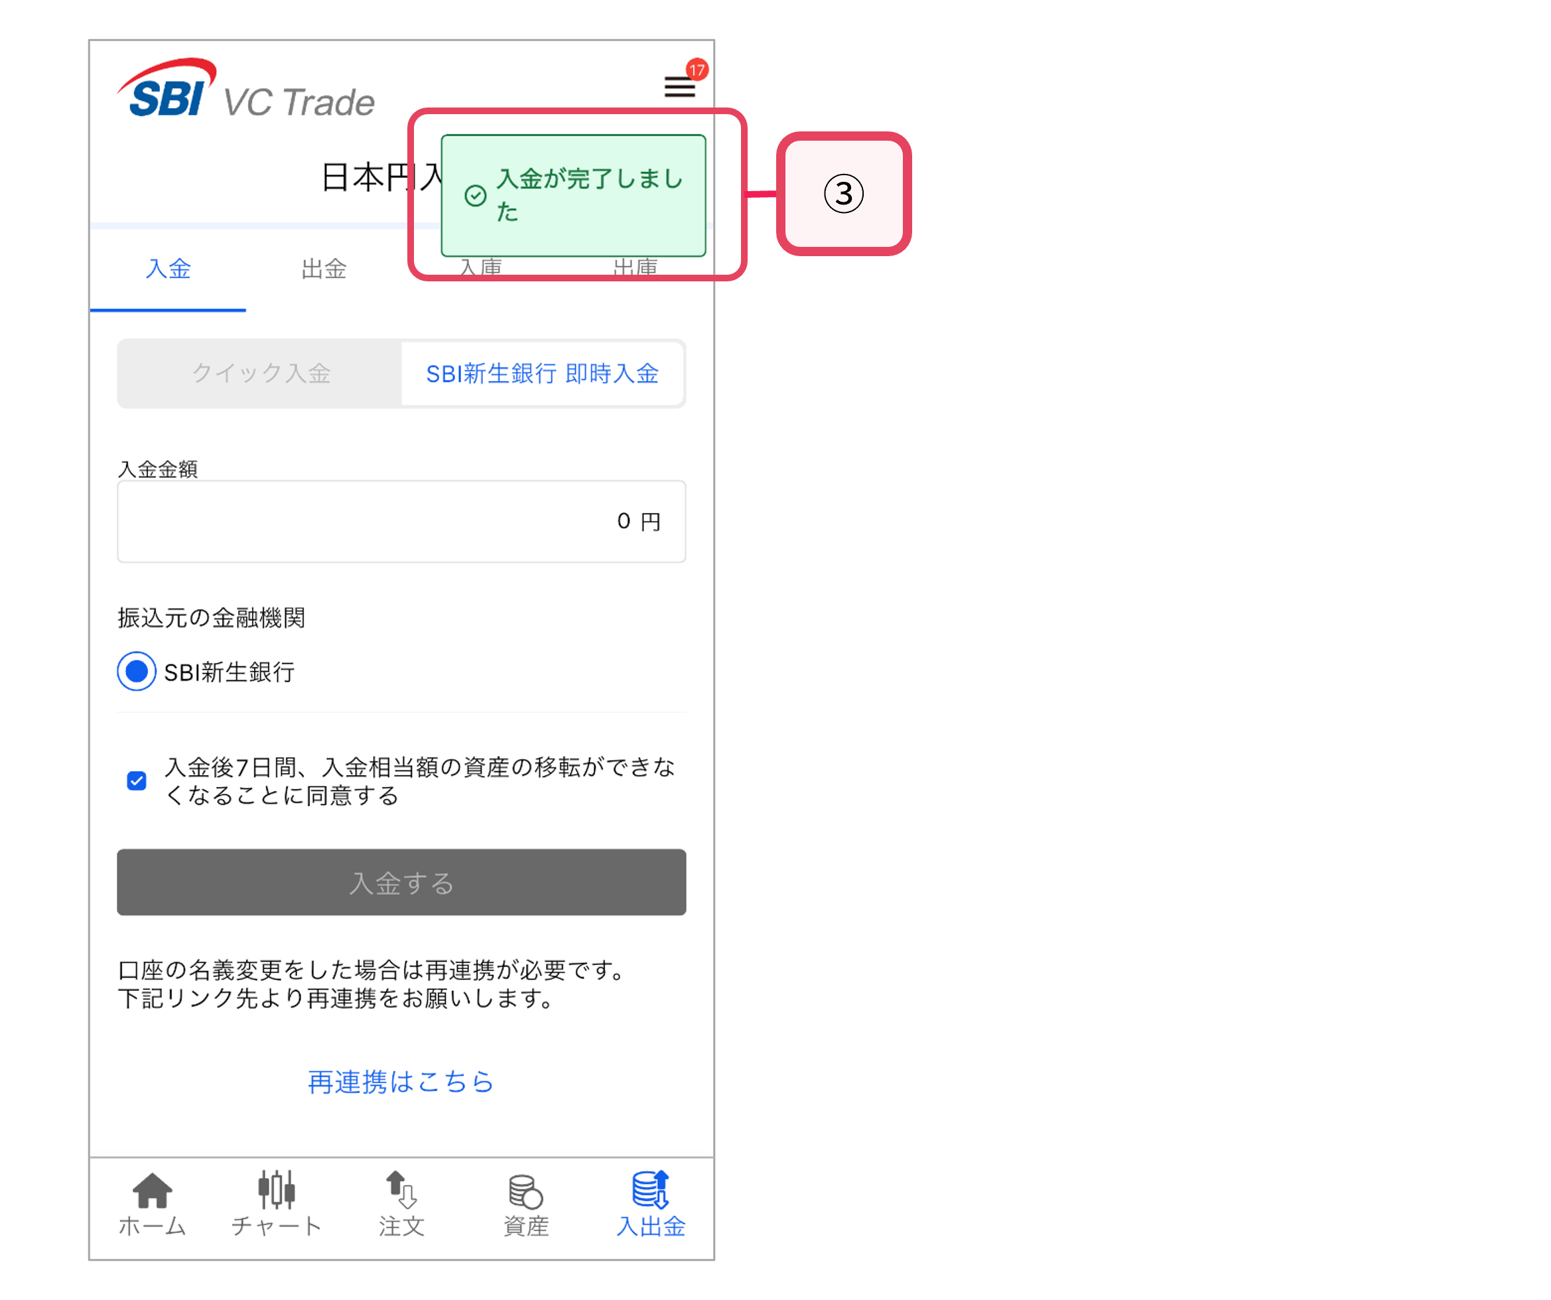Click the 入金が完了しました notification toast
The image size is (1551, 1300).
[573, 196]
